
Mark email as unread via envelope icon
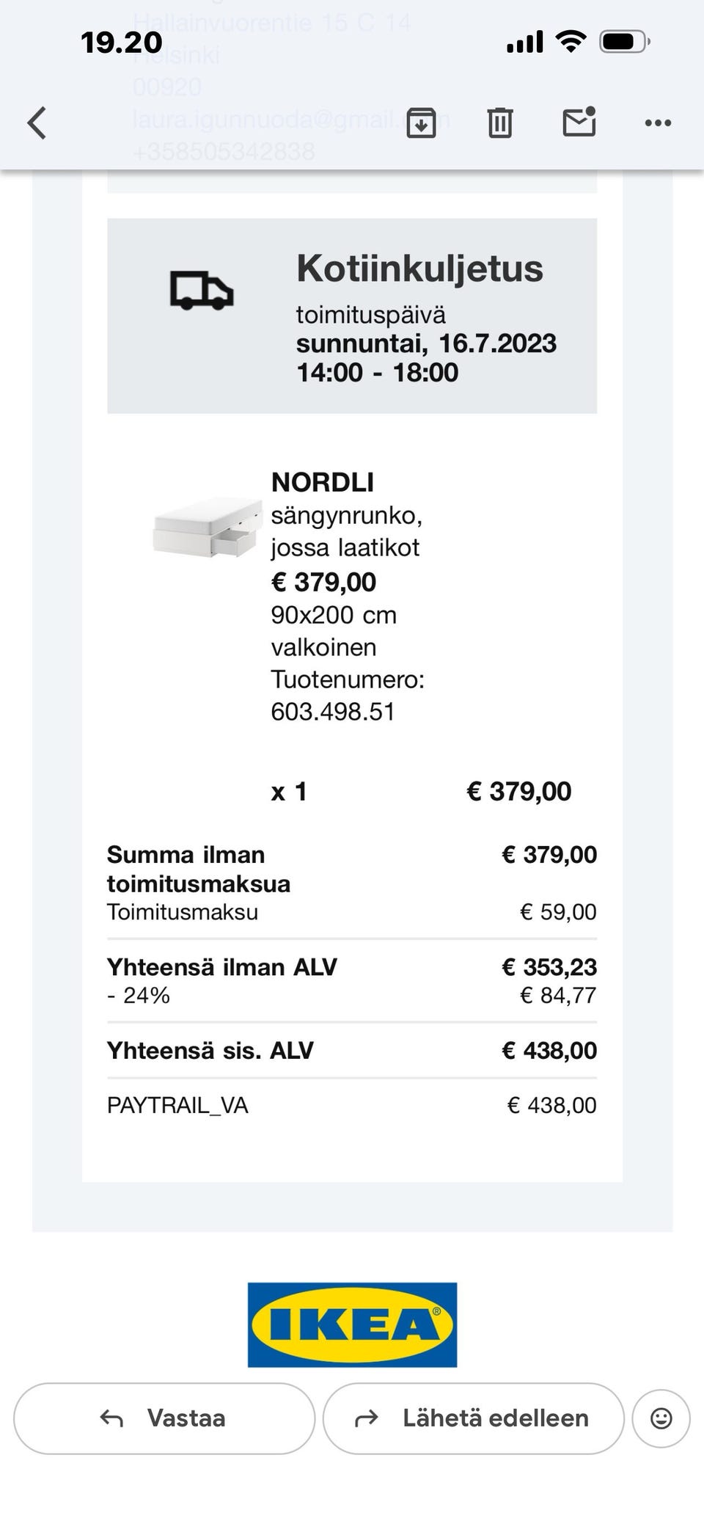pos(579,123)
